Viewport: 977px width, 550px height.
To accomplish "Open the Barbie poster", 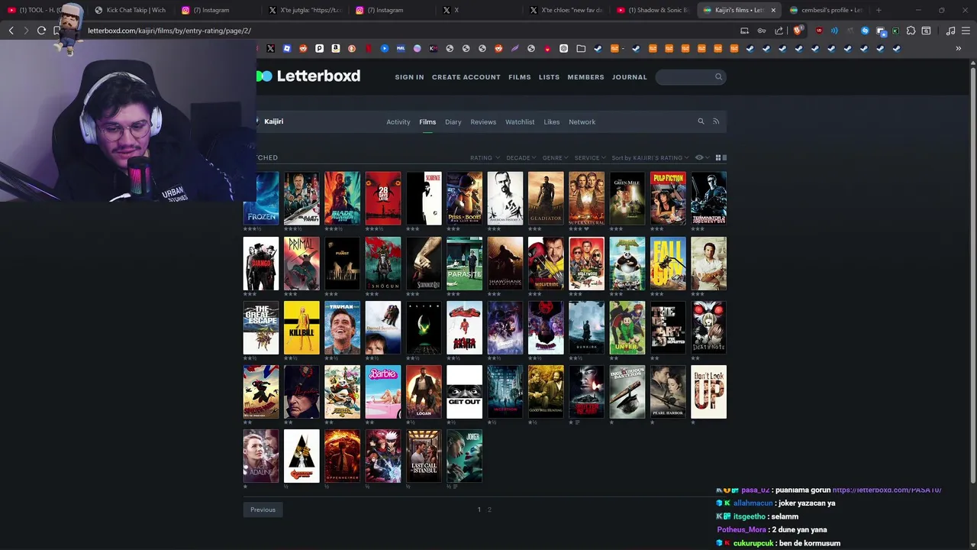I will click(383, 392).
